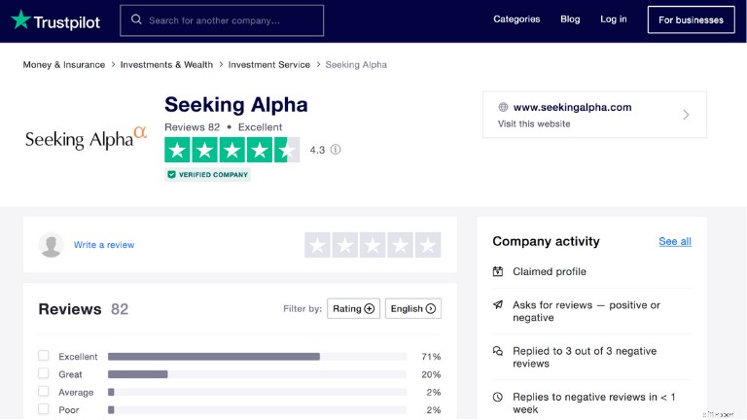
Task: Click the clock icon for Replies in under 1 week
Action: point(497,397)
